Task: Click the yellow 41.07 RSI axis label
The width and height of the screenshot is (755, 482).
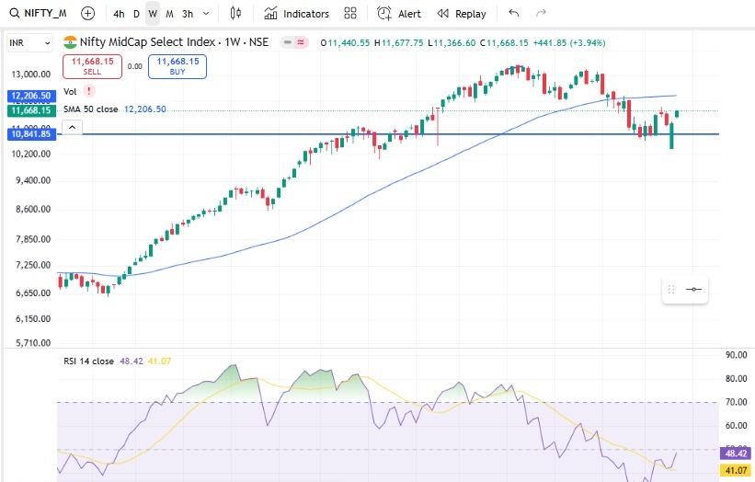Action: coord(736,470)
